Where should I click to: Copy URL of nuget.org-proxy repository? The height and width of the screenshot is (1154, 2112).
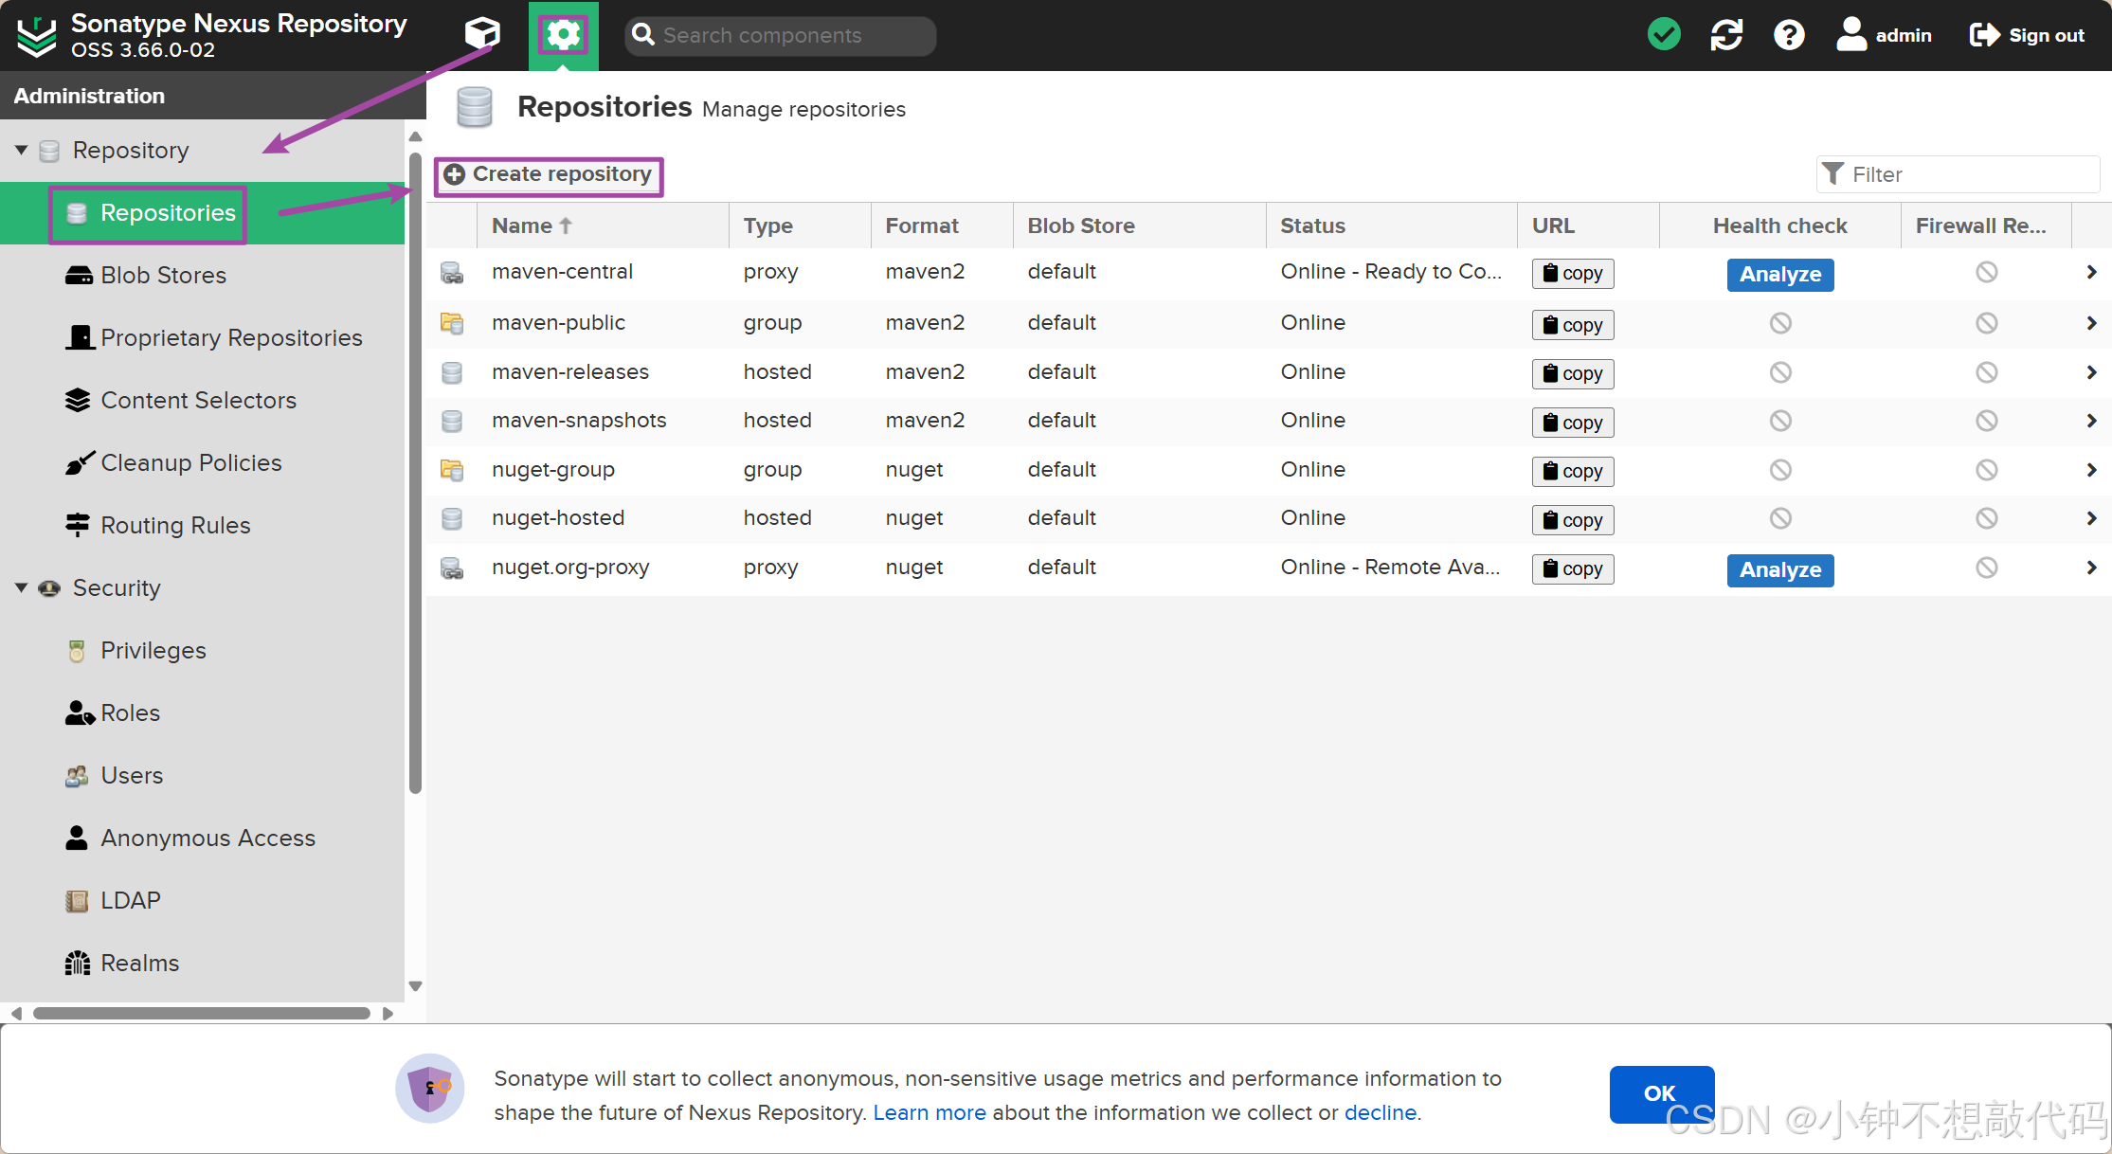click(x=1573, y=569)
